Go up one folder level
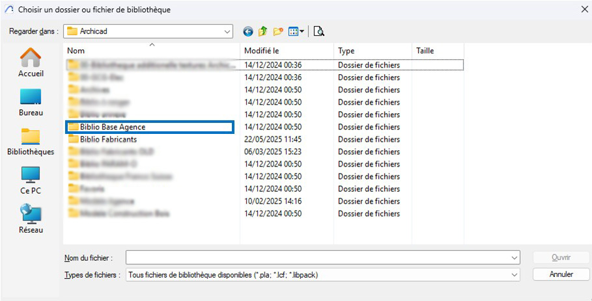Screen dimensions: 592x301 262,32
